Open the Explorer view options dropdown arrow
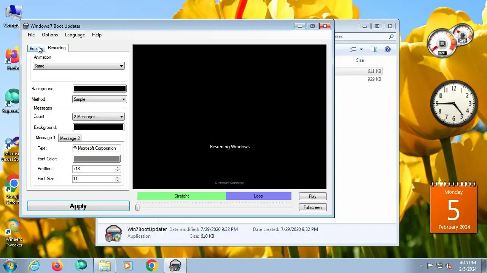Image resolution: width=487 pixels, height=273 pixels. click(x=361, y=49)
